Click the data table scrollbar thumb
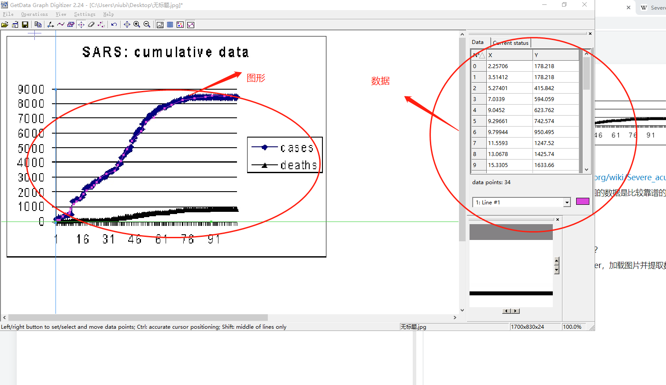Viewport: 666px width, 385px height. pyautogui.click(x=586, y=73)
